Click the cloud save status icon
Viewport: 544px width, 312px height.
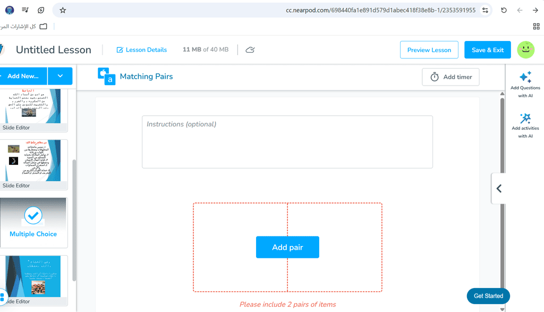point(250,49)
